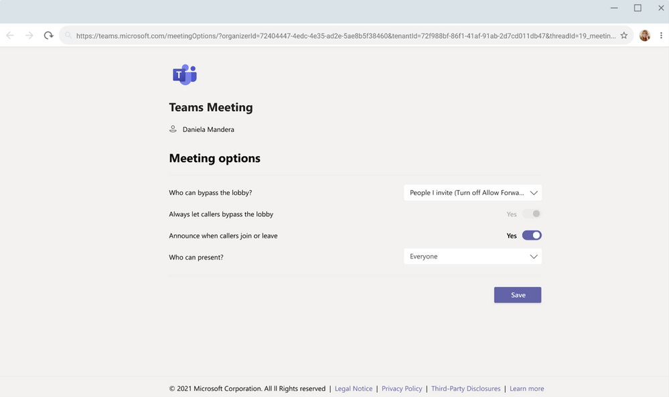This screenshot has width=669, height=397.
Task: Reload the page with refresh icon
Action: point(48,35)
